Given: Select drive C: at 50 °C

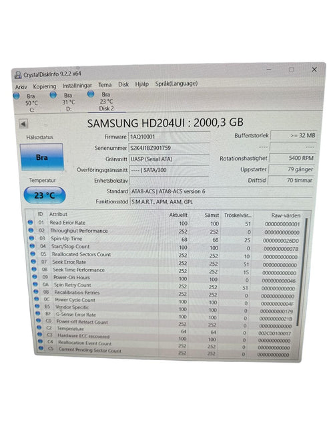Looking at the screenshot, I should pyautogui.click(x=27, y=103).
